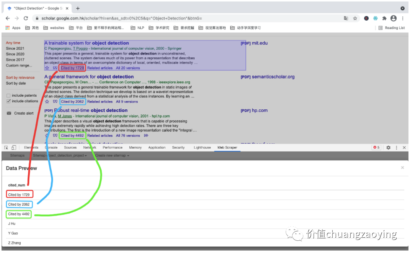This screenshot has width=410, height=253.
Task: Open the extensions puzzle icon
Action: coord(384,18)
